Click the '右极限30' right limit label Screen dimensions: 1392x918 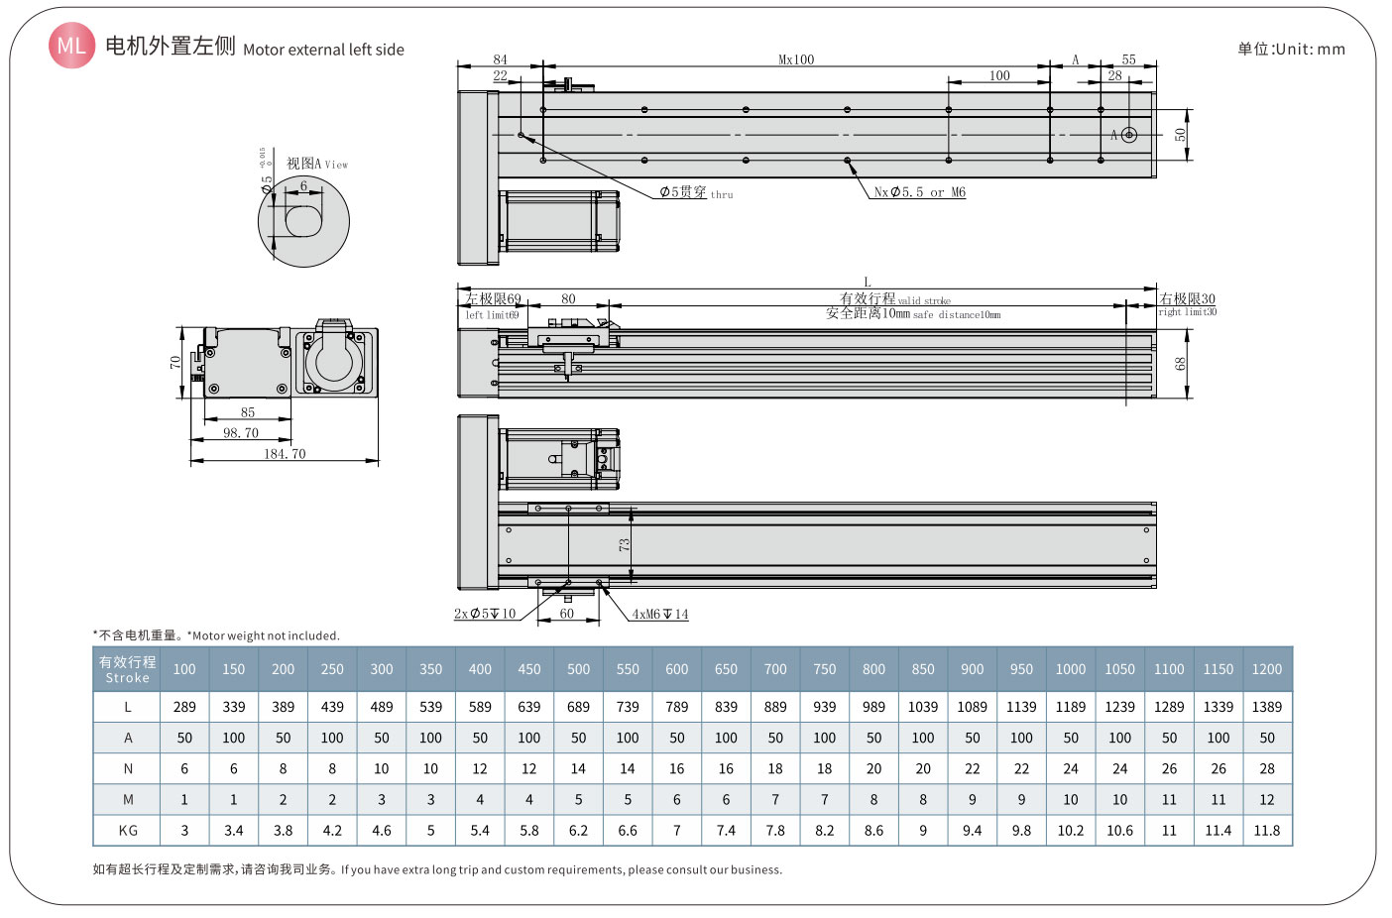click(x=1187, y=298)
